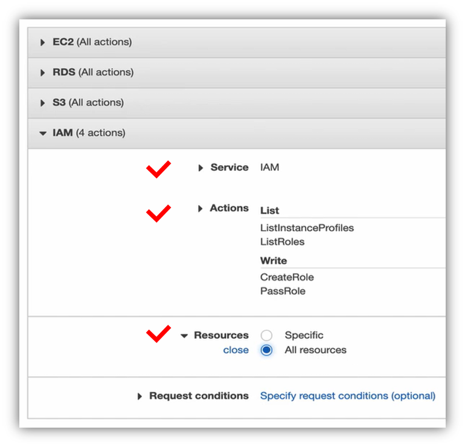Screen dimensions: 465x447
Task: Click the red checkmark next to Actions
Action: pos(158,212)
